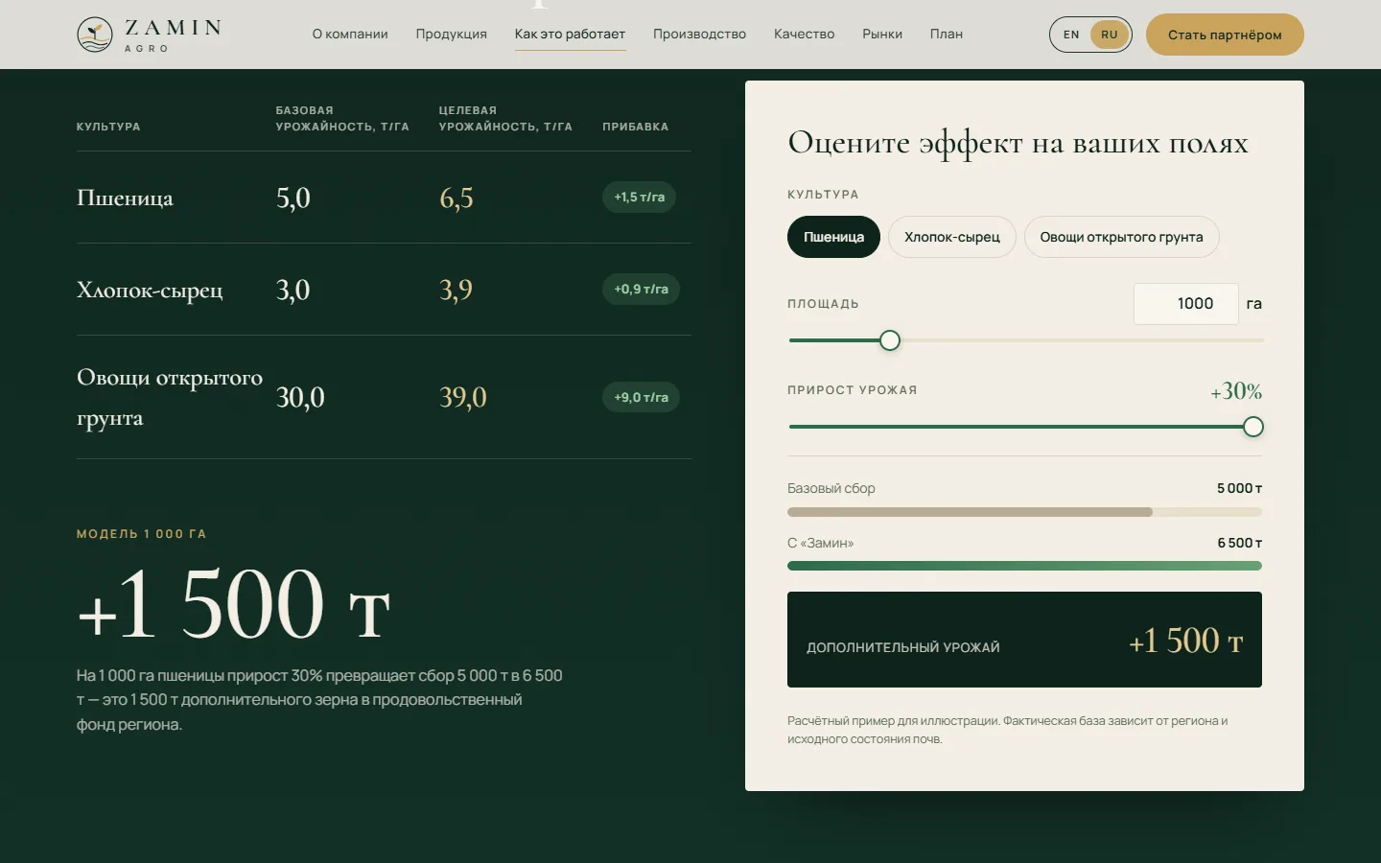Open the План nav item
This screenshot has width=1381, height=863.
(946, 35)
